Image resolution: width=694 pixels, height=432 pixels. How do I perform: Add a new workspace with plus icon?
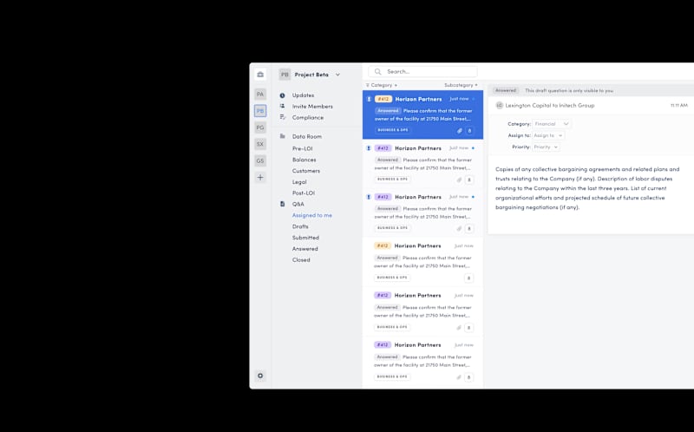click(260, 178)
